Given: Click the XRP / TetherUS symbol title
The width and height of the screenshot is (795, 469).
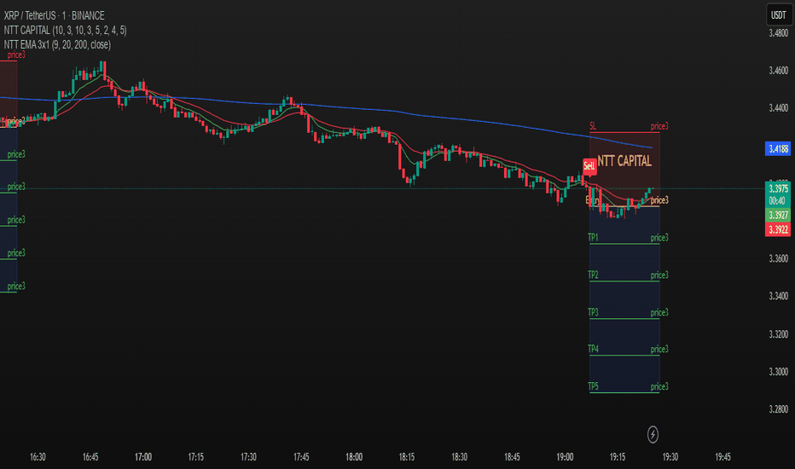Looking at the screenshot, I should click(x=55, y=15).
